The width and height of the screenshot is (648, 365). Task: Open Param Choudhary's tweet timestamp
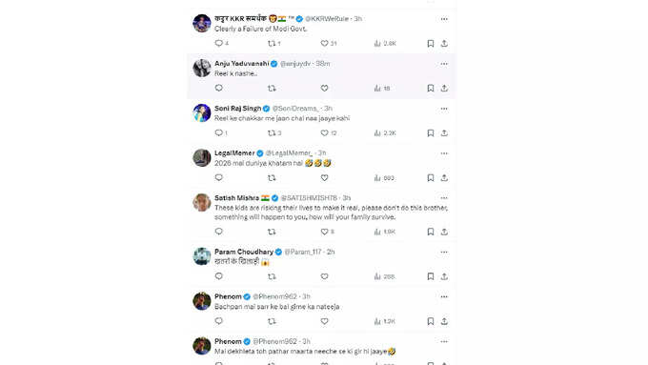(331, 252)
